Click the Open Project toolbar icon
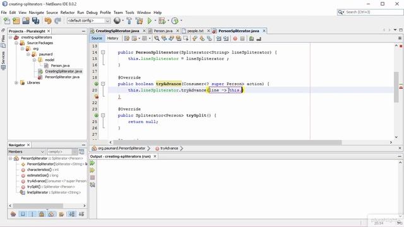 pos(26,21)
